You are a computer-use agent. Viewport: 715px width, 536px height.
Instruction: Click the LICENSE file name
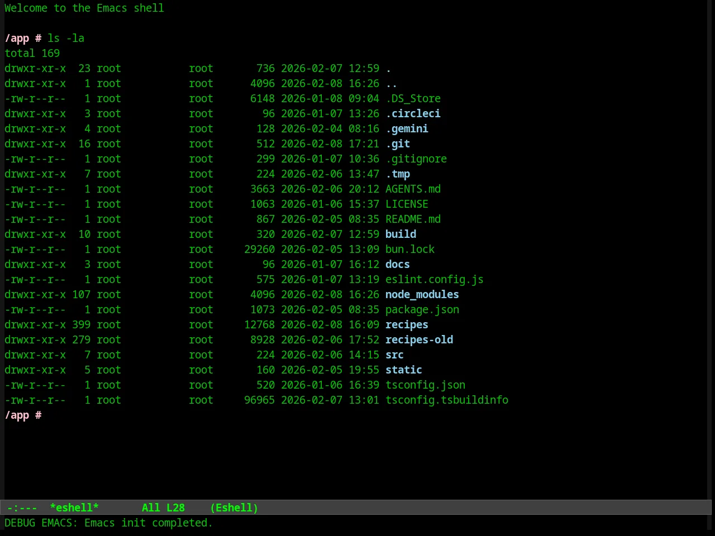pos(407,204)
